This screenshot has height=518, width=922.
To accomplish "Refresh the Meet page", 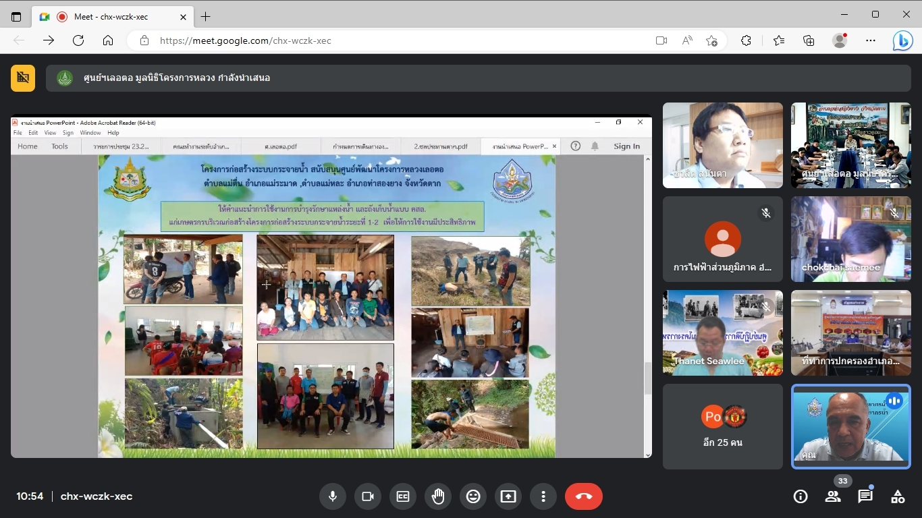I will tap(78, 40).
